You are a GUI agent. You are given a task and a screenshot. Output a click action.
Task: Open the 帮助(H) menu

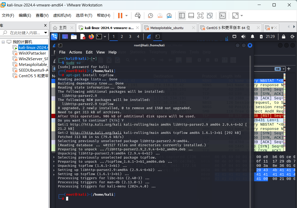click(x=104, y=15)
